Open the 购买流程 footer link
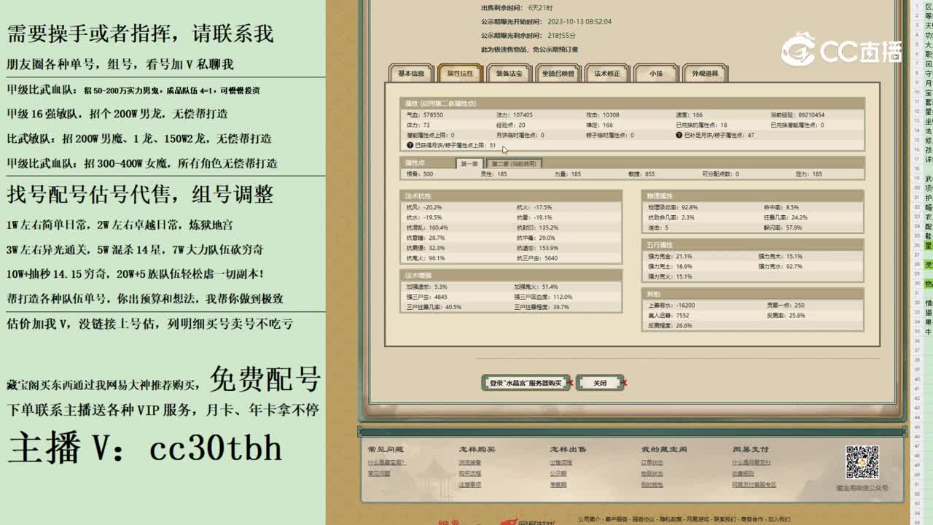This screenshot has width=933, height=525. (470, 473)
